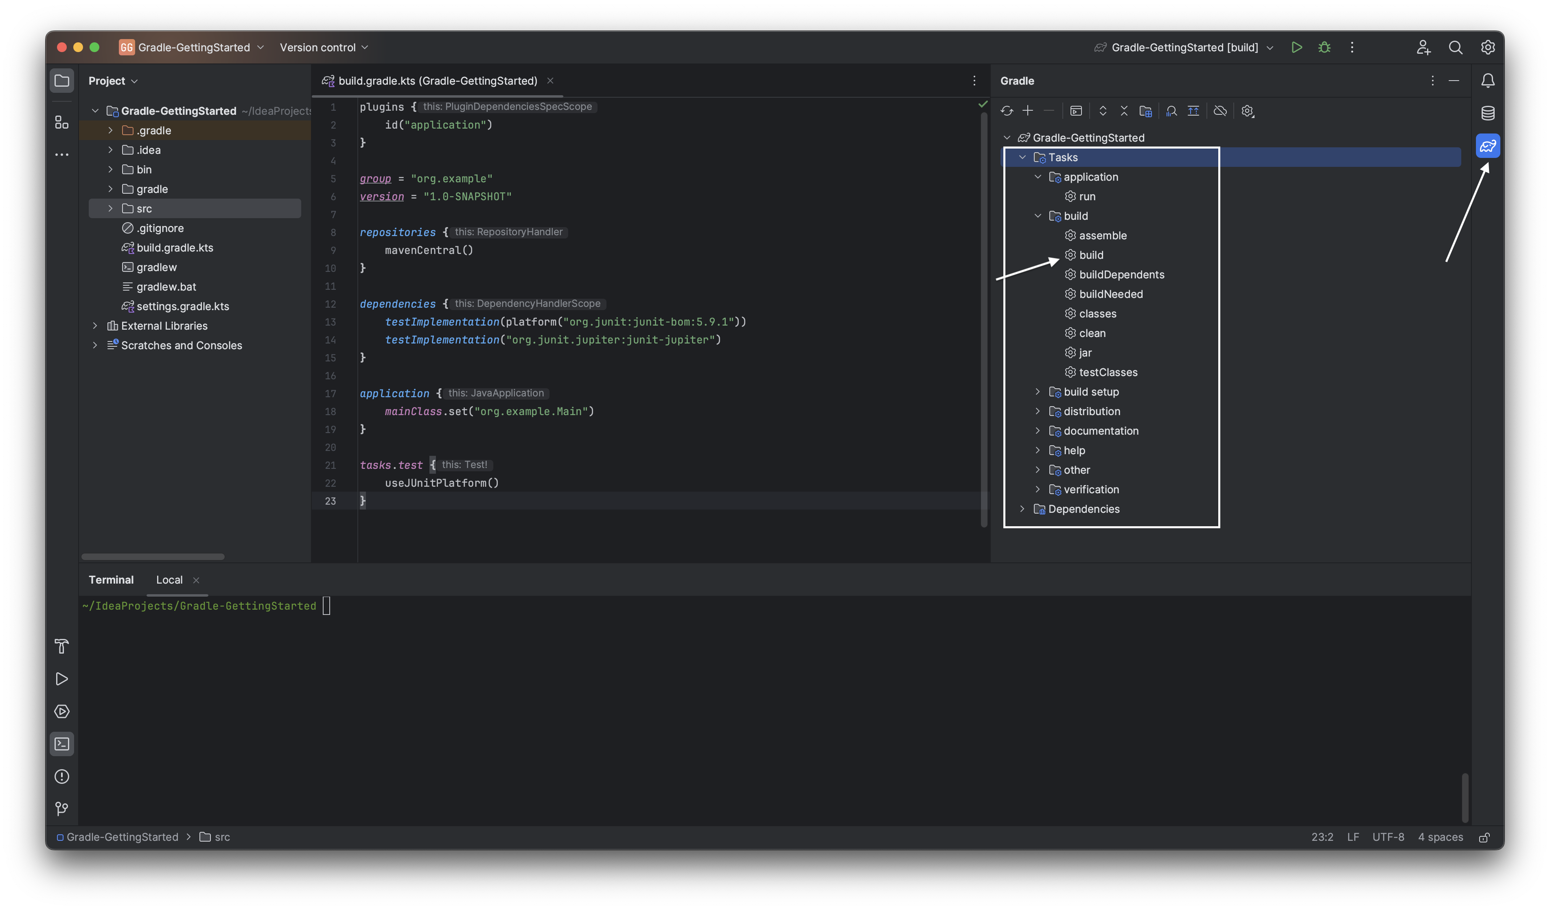Open the Run tool window in left sidebar
The image size is (1550, 910).
click(61, 679)
